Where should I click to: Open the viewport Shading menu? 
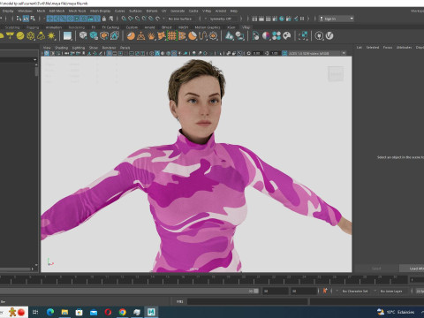61,48
